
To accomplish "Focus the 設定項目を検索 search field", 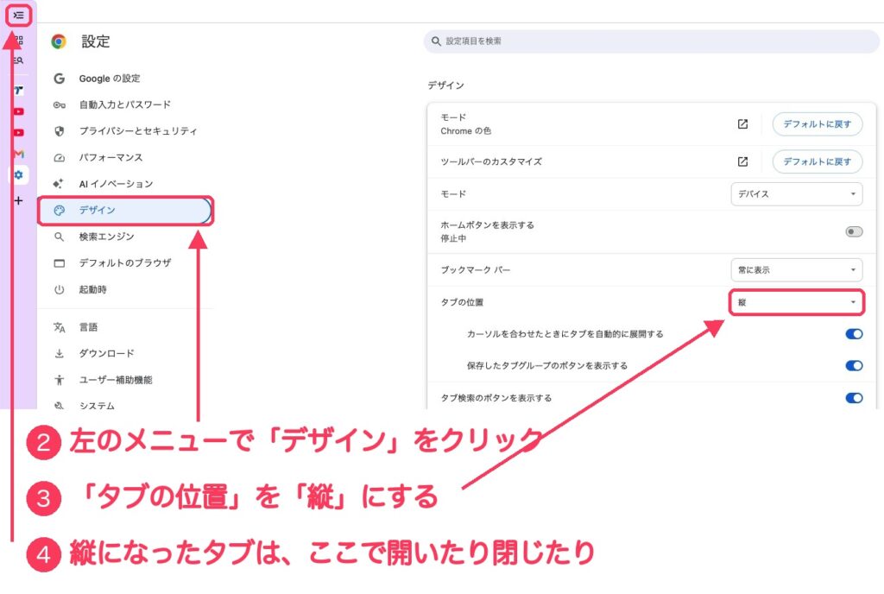I will [x=651, y=41].
